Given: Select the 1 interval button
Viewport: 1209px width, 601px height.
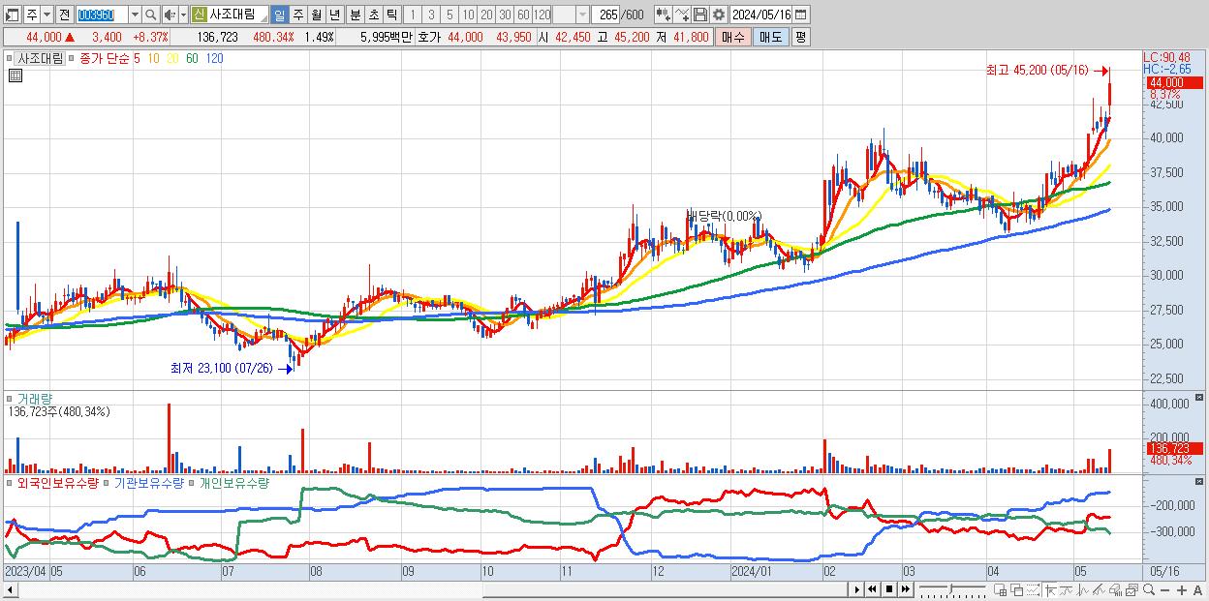Looking at the screenshot, I should (x=413, y=15).
